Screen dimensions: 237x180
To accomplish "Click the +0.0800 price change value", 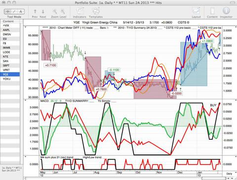I will pos(166,23).
